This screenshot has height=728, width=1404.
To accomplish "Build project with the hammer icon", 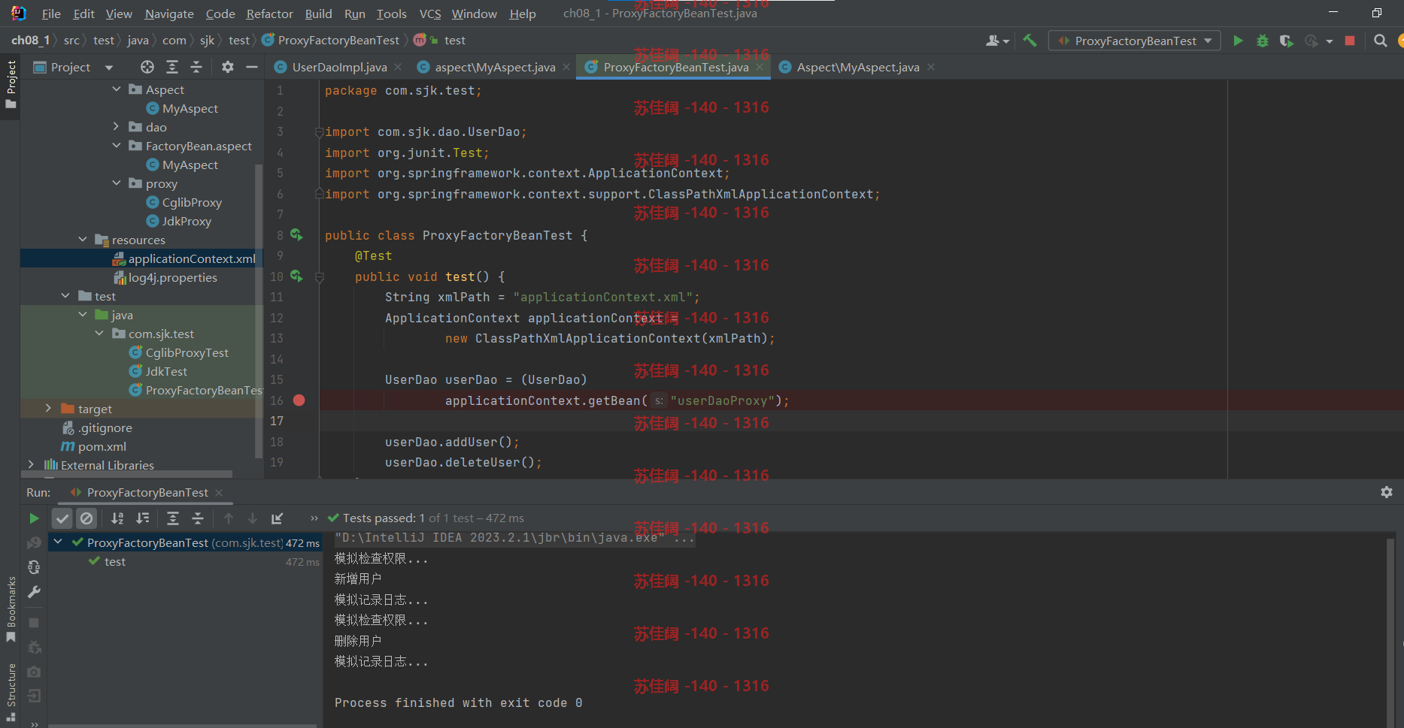I will tap(1029, 41).
